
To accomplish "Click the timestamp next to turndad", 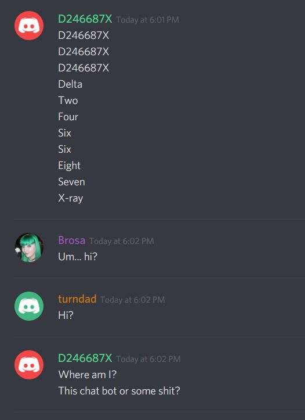I will [133, 300].
